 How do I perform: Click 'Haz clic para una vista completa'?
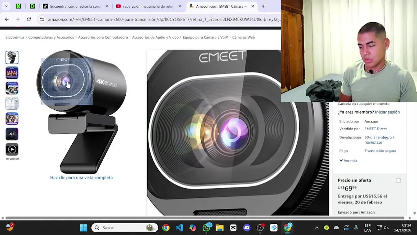(x=81, y=178)
